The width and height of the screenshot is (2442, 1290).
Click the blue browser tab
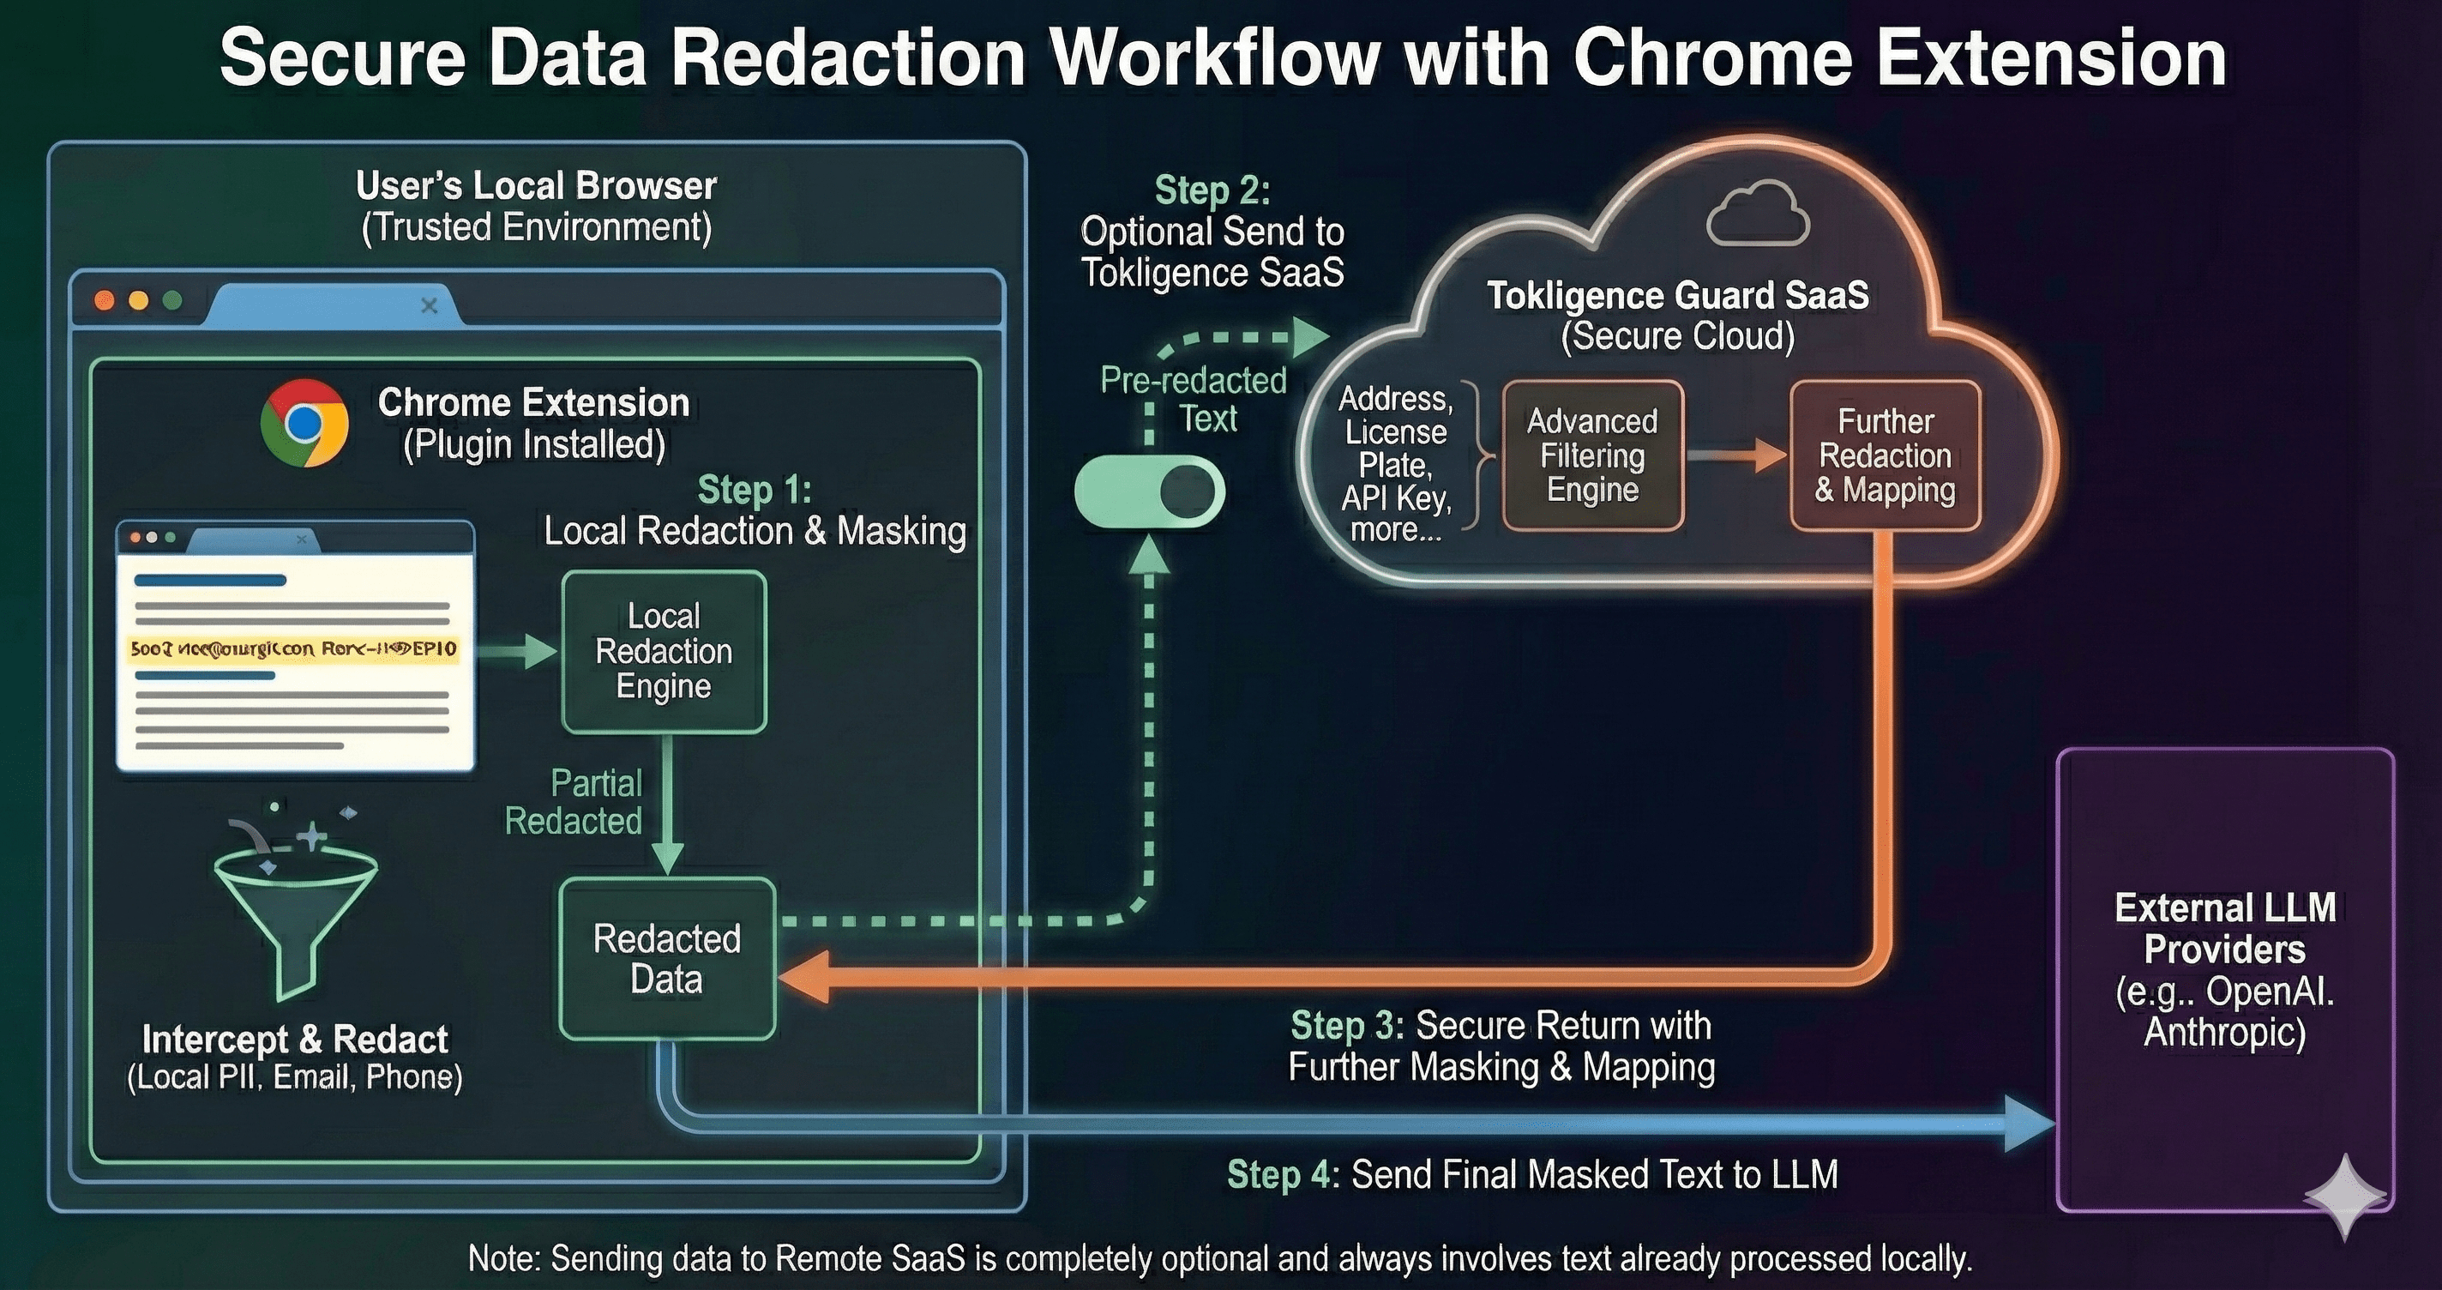(x=322, y=305)
